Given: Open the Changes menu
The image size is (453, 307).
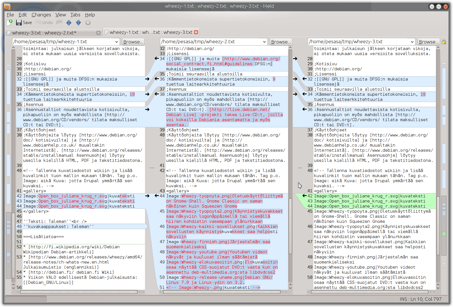Looking at the screenshot, I should [x=41, y=15].
